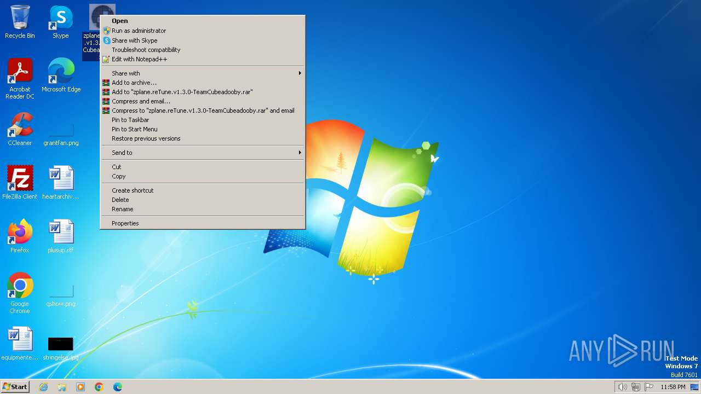Open the network status tray icon
This screenshot has height=394, width=701.
point(635,387)
